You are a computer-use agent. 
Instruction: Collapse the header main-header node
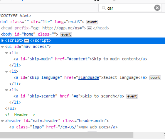[x=2, y=121]
